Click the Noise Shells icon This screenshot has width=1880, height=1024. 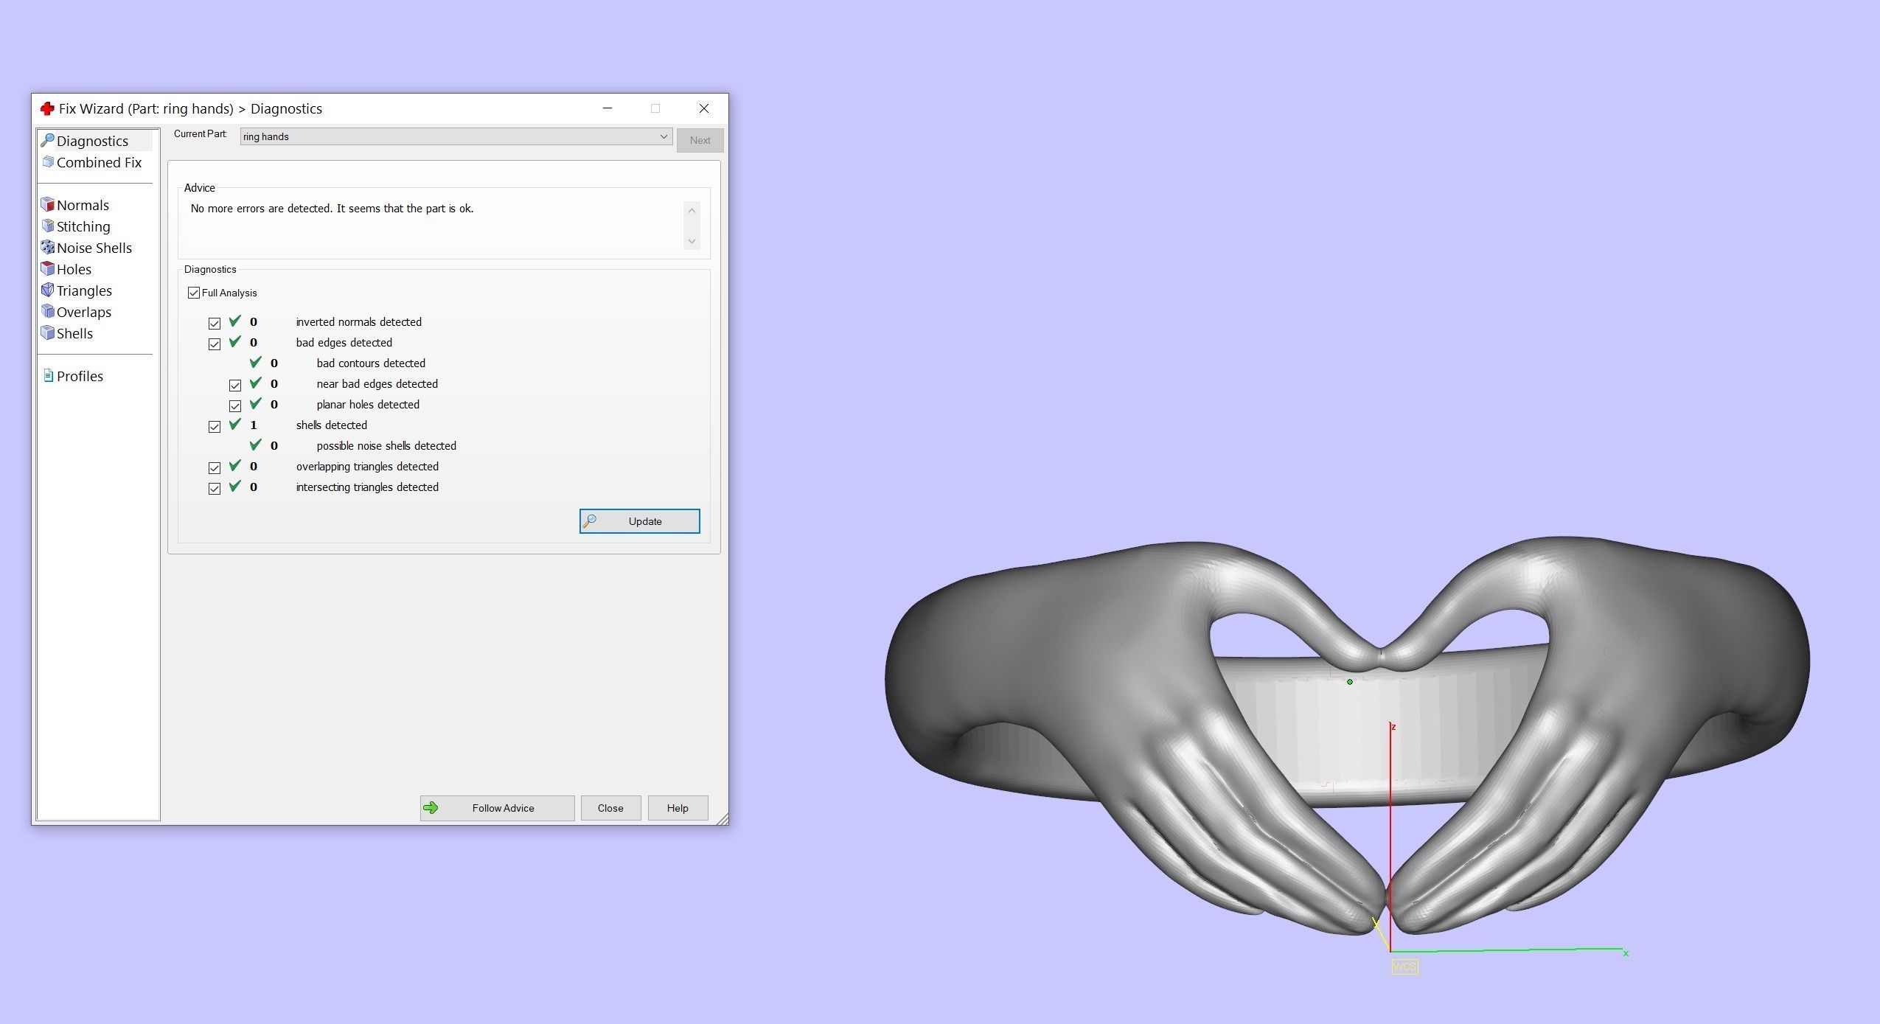pyautogui.click(x=48, y=247)
